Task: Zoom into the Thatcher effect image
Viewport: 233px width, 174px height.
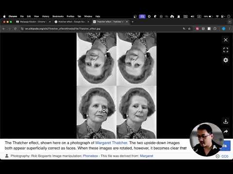Action: (116, 85)
